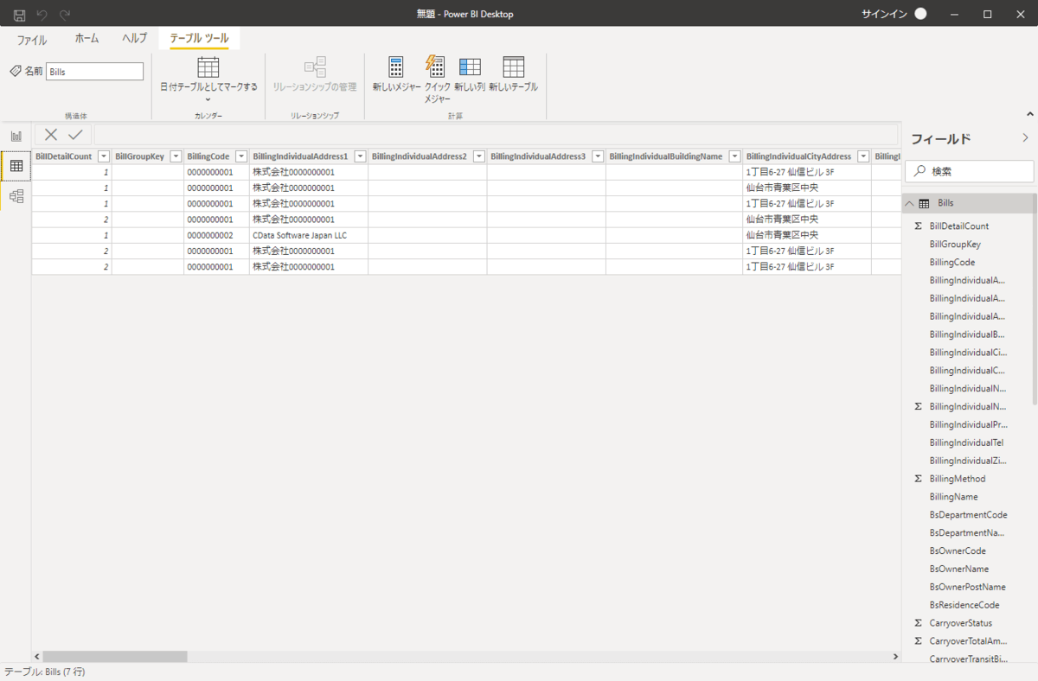Cancel the formula with the X icon
Viewport: 1038px width, 681px height.
pos(51,134)
